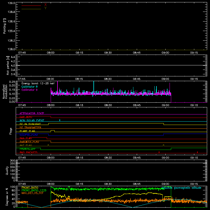Click the 300 tick on Quality axis
The image size is (210, 210).
coord(13,161)
